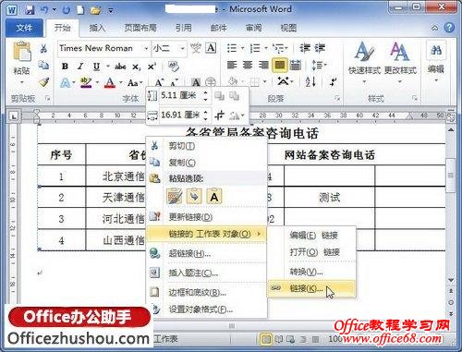Click the highlighted justify alignment button

280,65
